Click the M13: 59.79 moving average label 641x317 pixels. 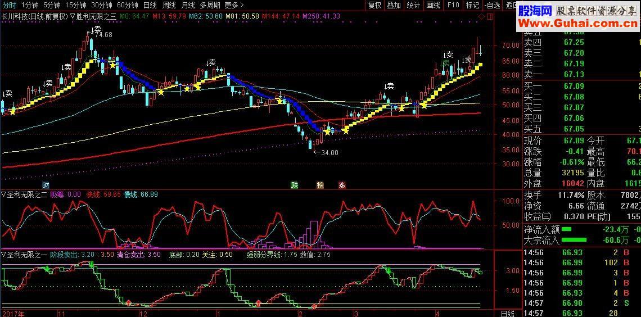169,16
